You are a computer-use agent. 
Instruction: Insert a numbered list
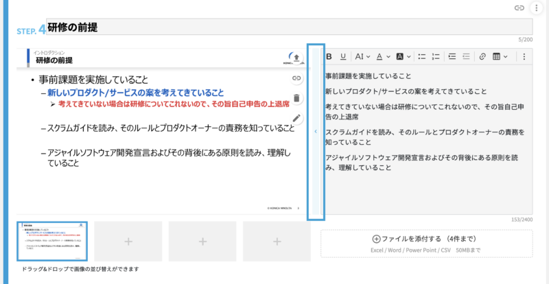point(436,56)
